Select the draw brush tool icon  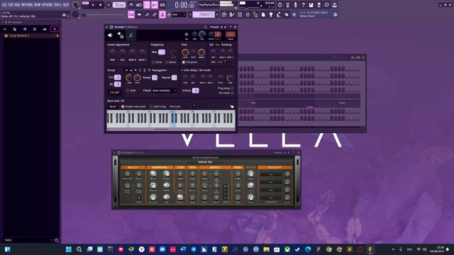[x=147, y=14]
